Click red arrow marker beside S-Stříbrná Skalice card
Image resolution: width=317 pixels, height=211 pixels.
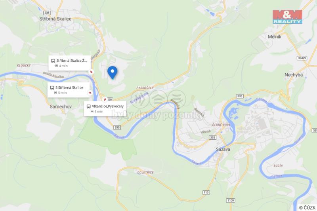pos(90,93)
